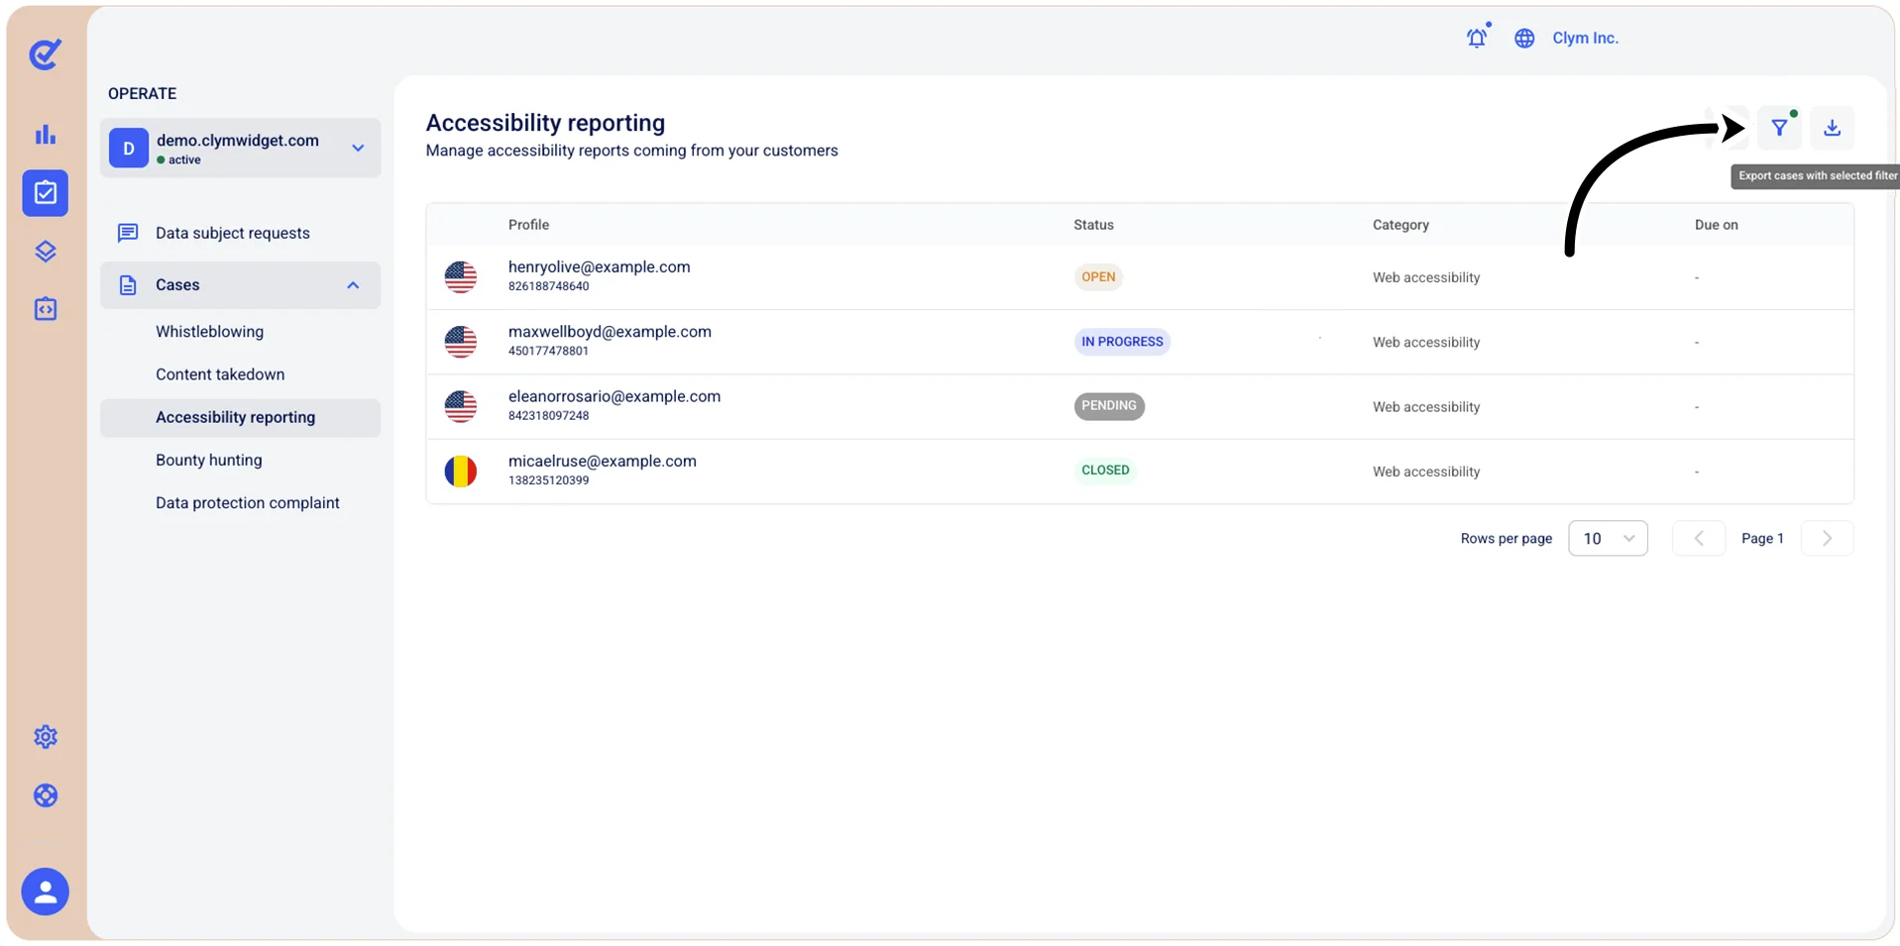
Task: Expand the demo.clymwidget.com domain selector
Action: (x=240, y=149)
